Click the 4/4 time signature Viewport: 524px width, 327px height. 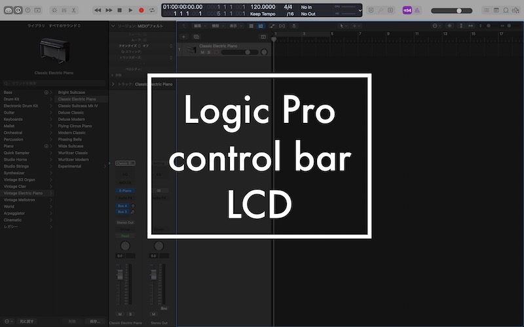pos(288,7)
